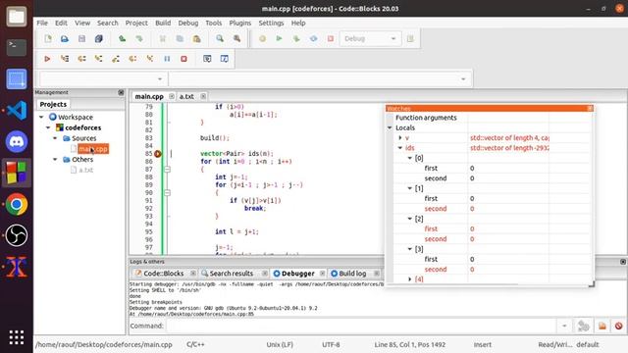Screen dimensions: 628x353
Task: Toggle the fold marker at line 87
Action: point(168,170)
